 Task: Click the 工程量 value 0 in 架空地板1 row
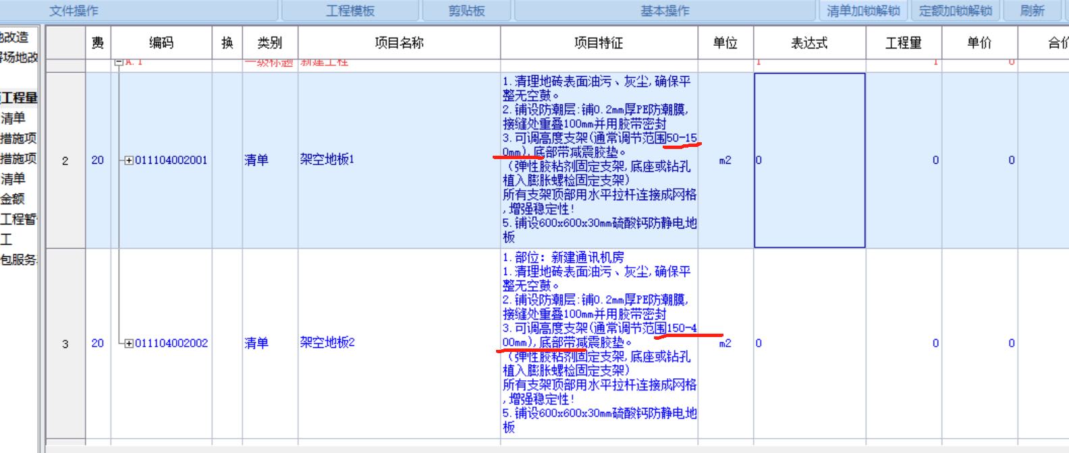(x=904, y=160)
